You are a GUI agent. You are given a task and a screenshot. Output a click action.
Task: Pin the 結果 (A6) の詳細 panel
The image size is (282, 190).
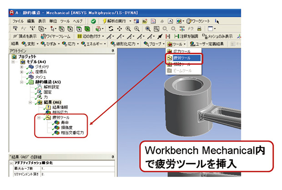click(113, 157)
